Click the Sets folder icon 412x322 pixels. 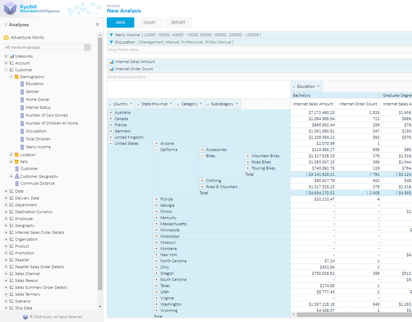pyautogui.click(x=17, y=162)
